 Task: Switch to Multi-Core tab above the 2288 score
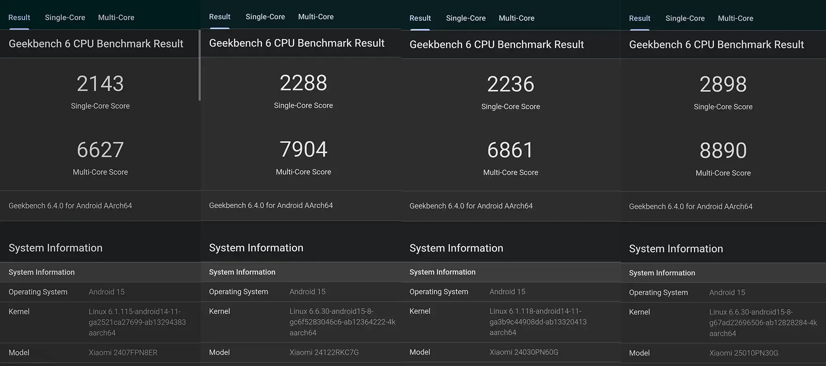316,17
